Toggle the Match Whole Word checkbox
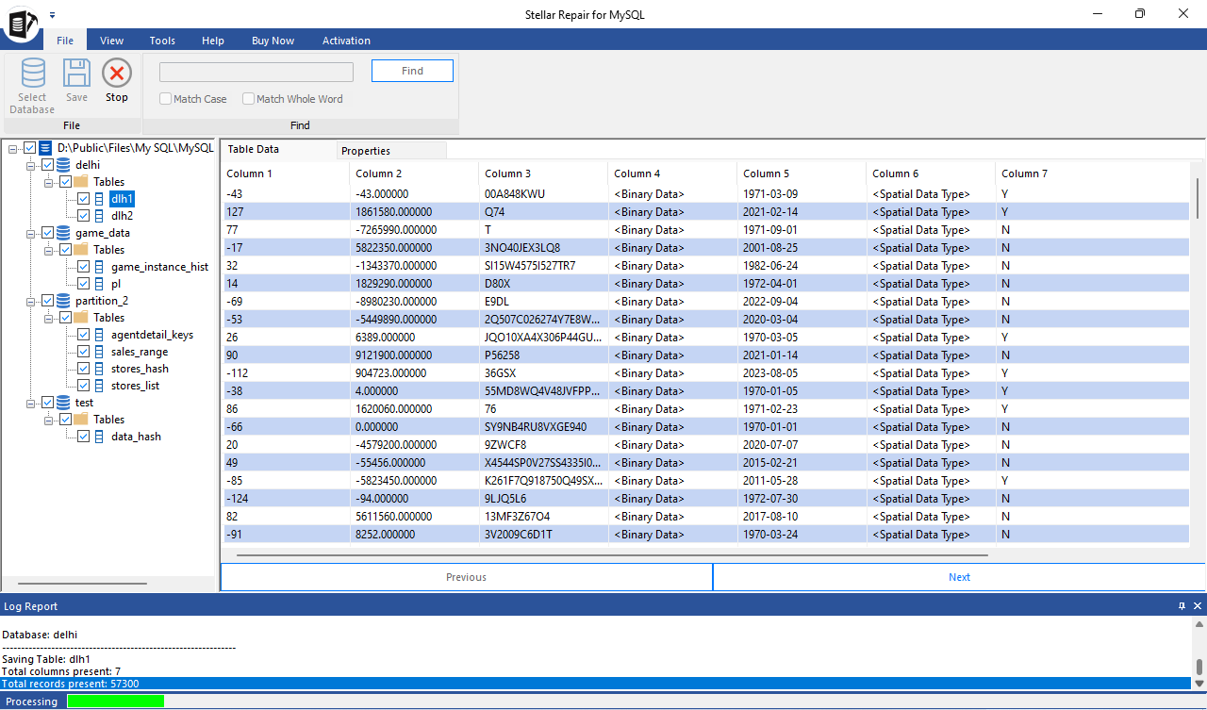The height and width of the screenshot is (710, 1207). click(x=248, y=98)
